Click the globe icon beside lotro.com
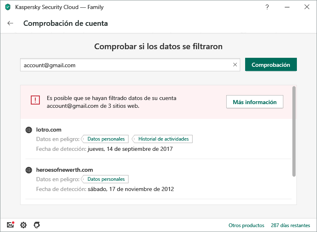 pos(29,130)
